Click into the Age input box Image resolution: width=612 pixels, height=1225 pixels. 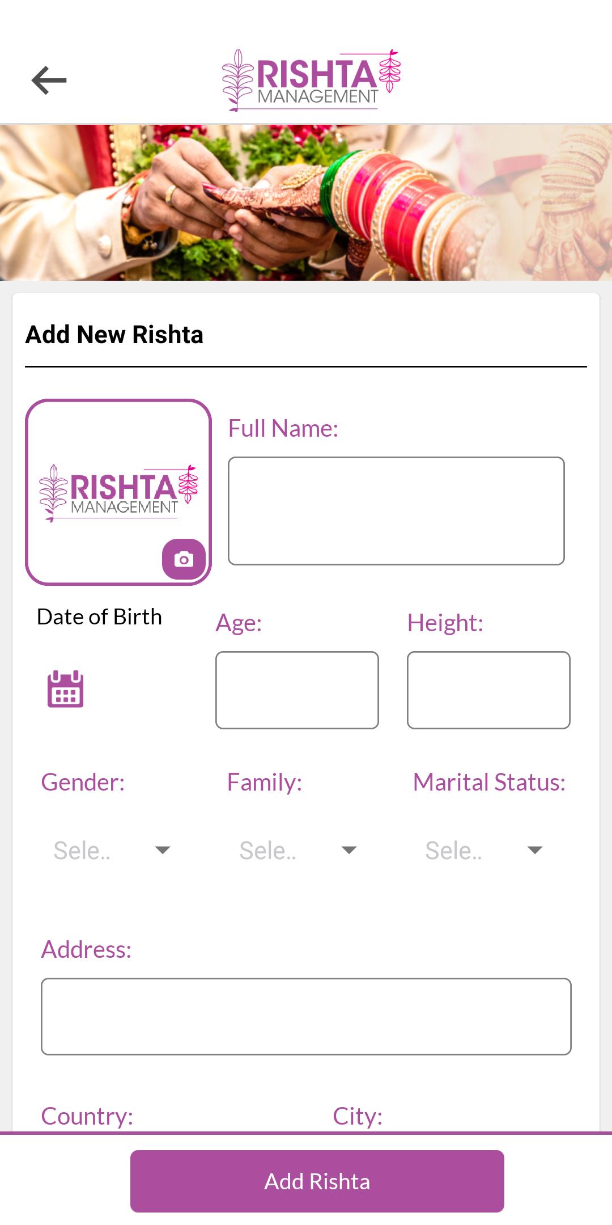coord(297,690)
